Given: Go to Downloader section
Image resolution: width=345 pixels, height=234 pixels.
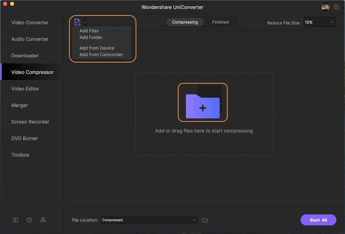Looking at the screenshot, I should pos(25,56).
